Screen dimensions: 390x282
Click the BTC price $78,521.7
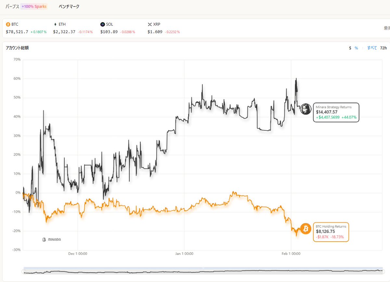17,32
